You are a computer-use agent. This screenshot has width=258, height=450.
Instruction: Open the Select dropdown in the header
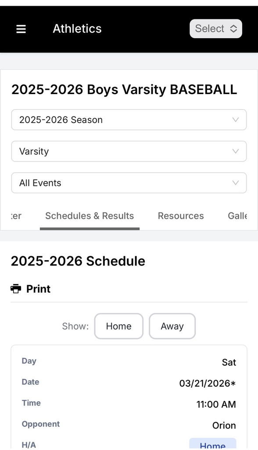click(x=215, y=29)
